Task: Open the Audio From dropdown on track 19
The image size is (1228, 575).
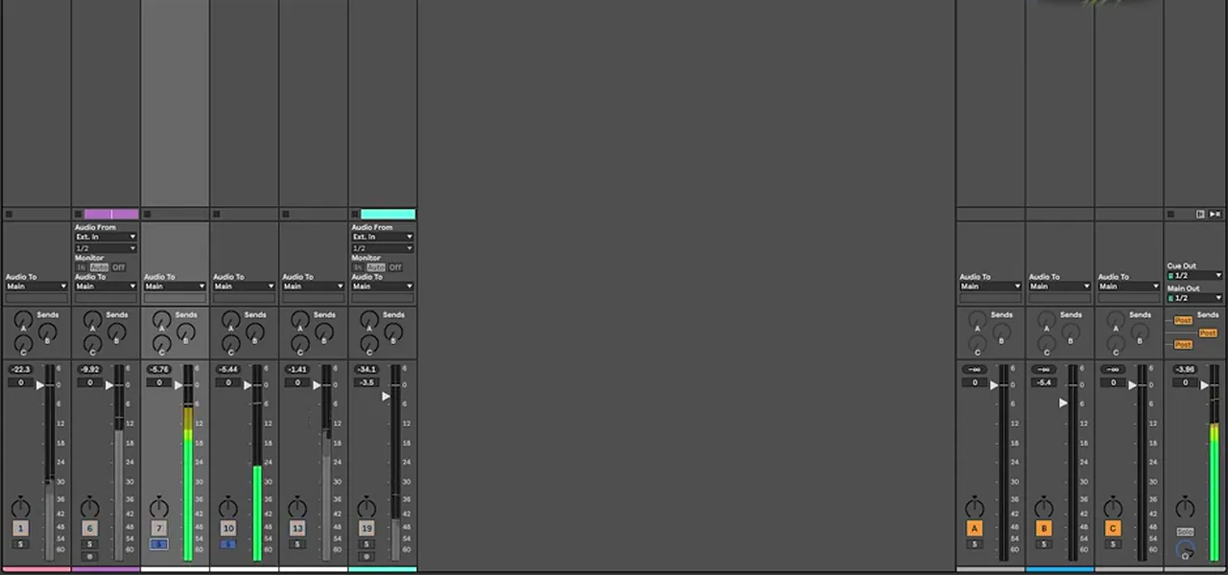Action: [x=382, y=237]
